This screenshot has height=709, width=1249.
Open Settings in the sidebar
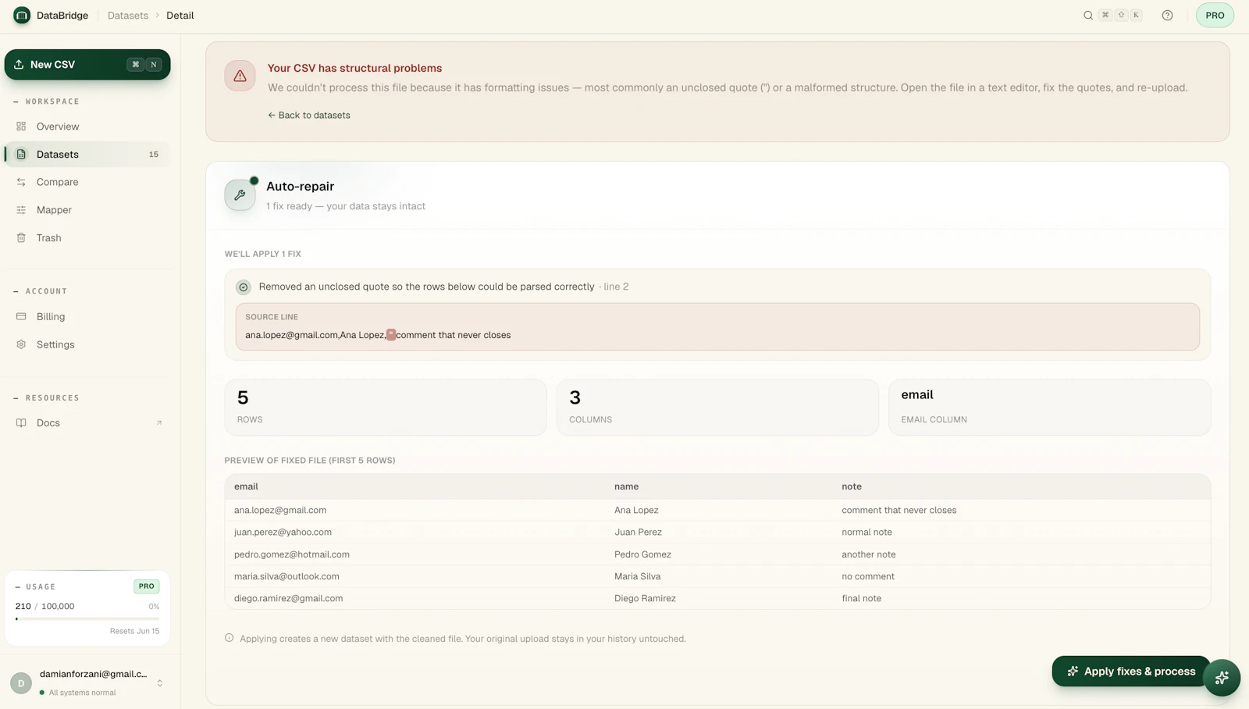pos(87,344)
